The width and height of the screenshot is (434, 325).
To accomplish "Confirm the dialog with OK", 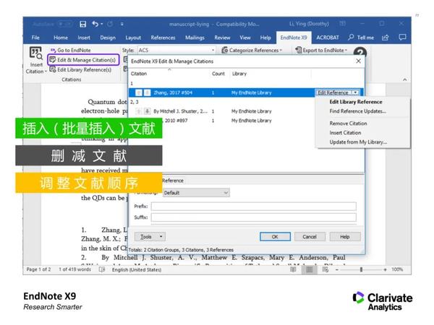I will point(275,237).
